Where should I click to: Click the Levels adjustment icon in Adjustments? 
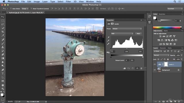164,36
